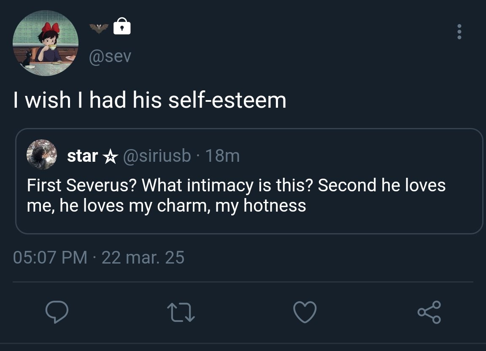Click the 22 mar. 25 date
This screenshot has width=486, height=351.
click(143, 257)
